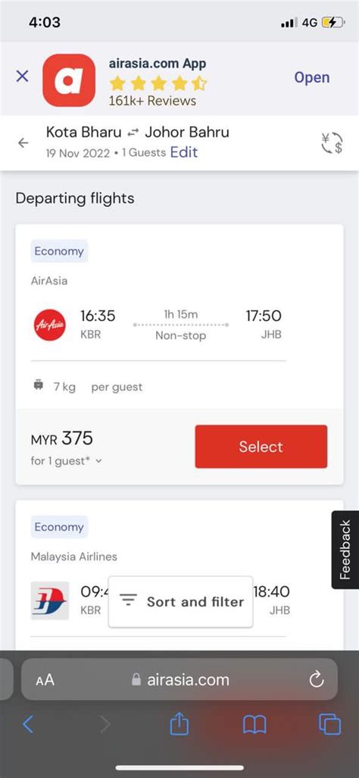Open Sort and filter options
Image resolution: width=359 pixels, height=778 pixels.
(x=180, y=601)
